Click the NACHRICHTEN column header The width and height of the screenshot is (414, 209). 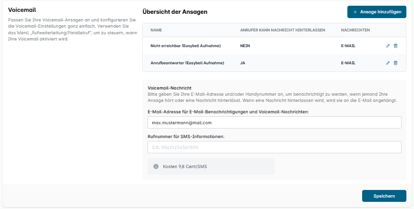[x=355, y=30]
